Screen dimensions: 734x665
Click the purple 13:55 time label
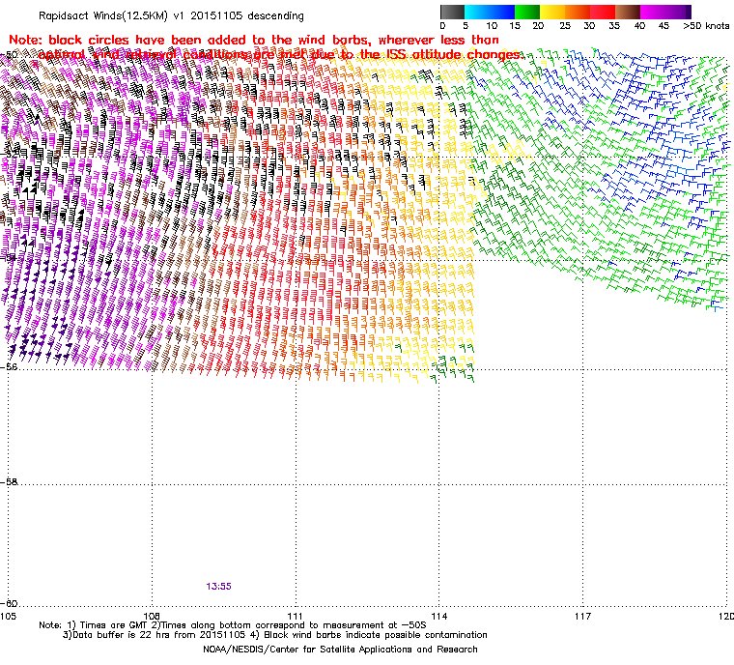click(218, 587)
